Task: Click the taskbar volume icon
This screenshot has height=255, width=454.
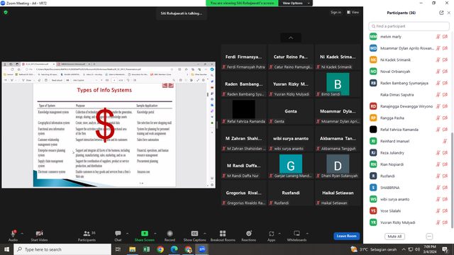Action: click(x=417, y=249)
